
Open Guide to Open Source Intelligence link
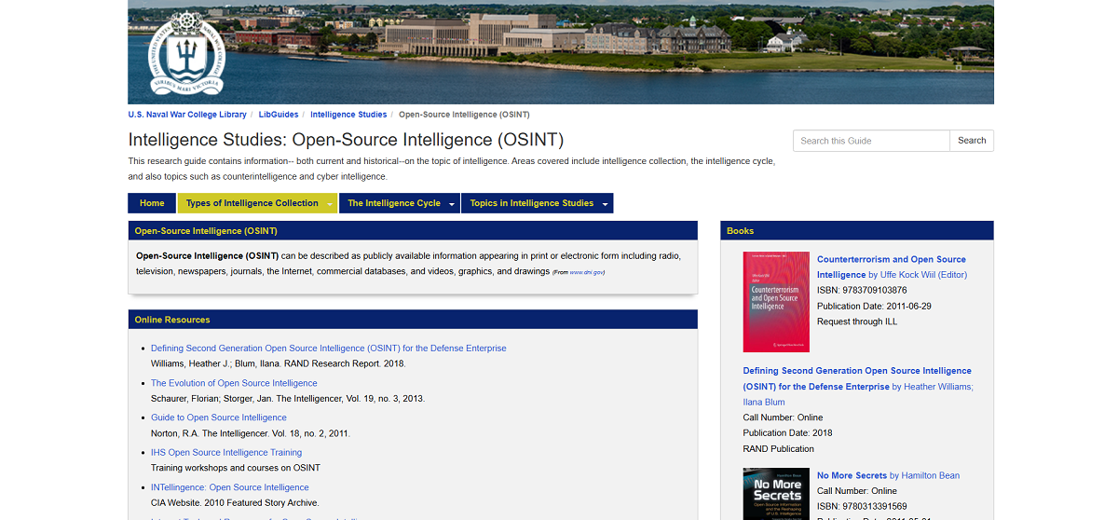point(219,417)
